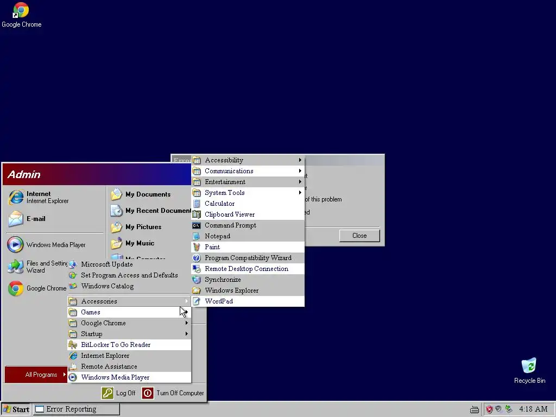Open the Google Chrome desktop shortcut icon

coord(21,10)
